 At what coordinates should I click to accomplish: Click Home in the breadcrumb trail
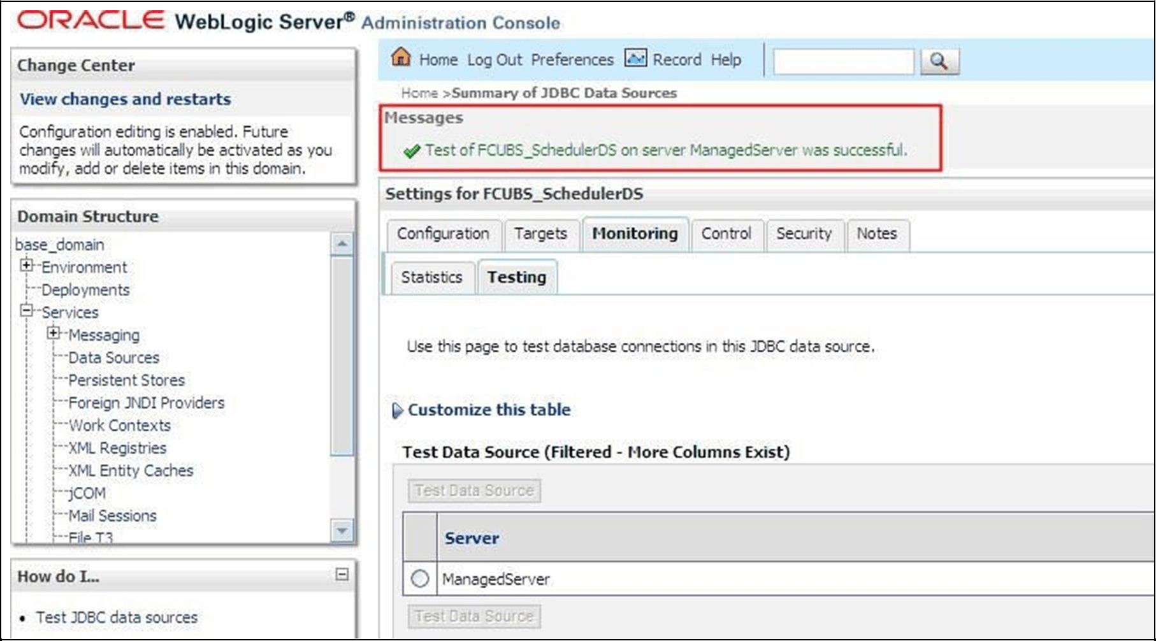coord(419,93)
